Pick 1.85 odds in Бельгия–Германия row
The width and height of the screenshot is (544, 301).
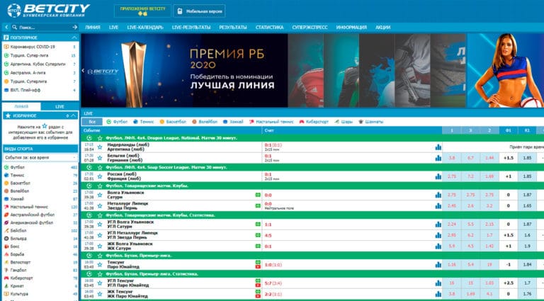(527, 158)
